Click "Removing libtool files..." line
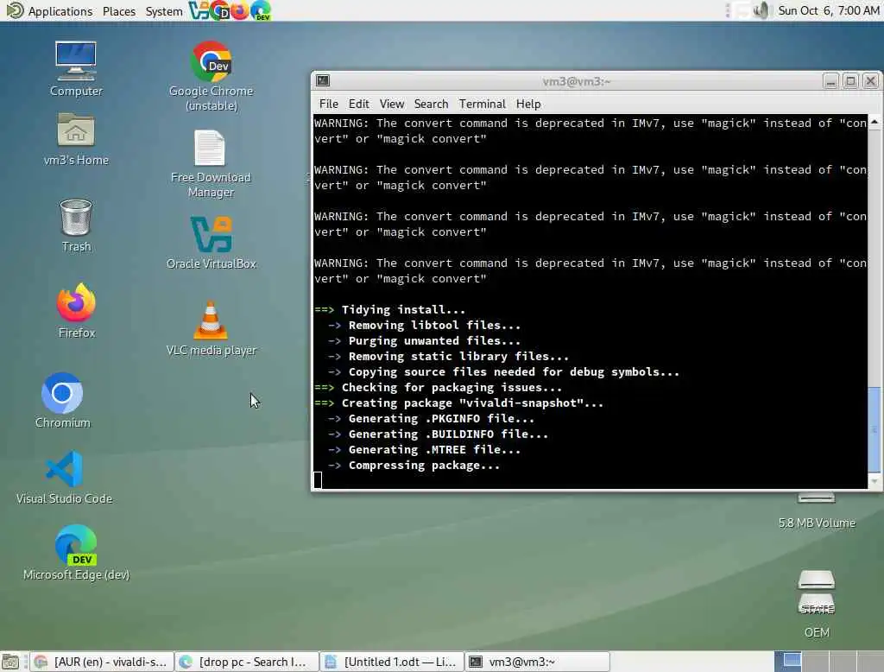This screenshot has width=884, height=672. pos(434,326)
